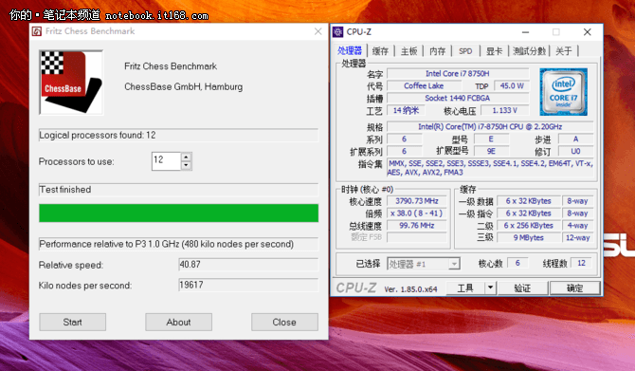Viewport: 635px width, 371px height.
Task: Select the 处理器 tab in CPU-Z
Action: click(x=350, y=50)
